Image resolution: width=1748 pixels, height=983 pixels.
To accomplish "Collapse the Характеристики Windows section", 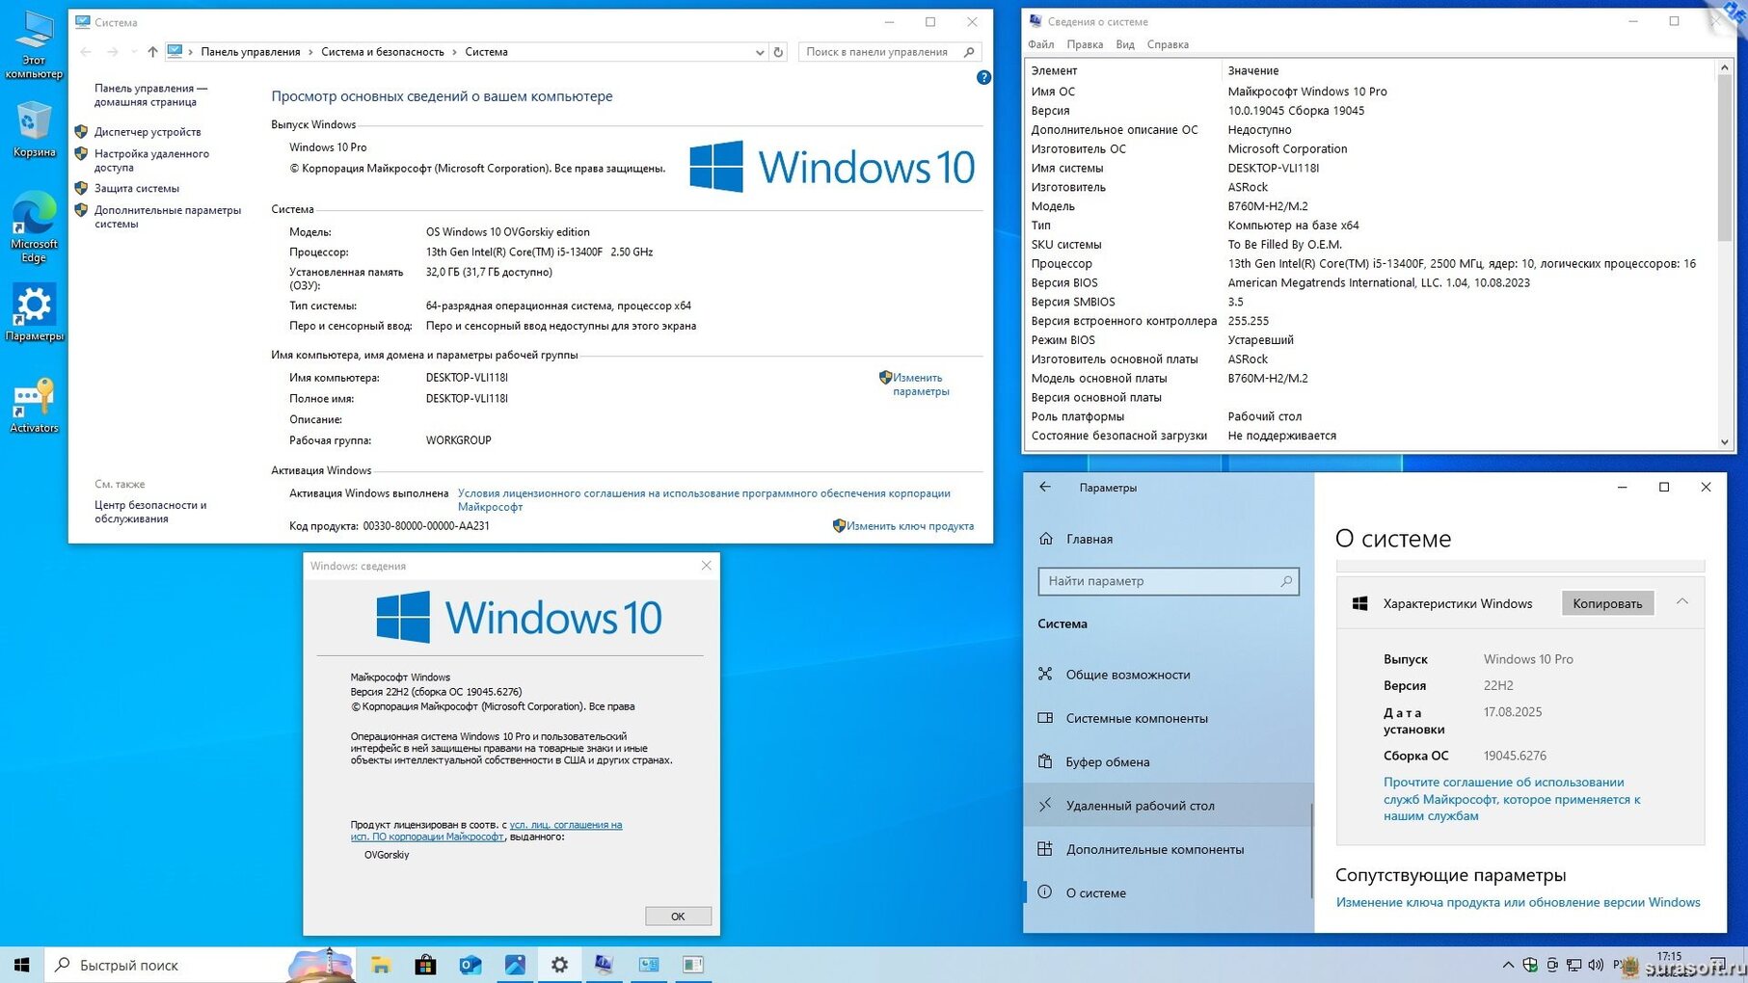I will pos(1681,602).
